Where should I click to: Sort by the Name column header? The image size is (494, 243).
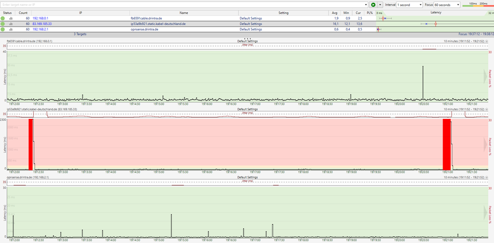(x=184, y=13)
